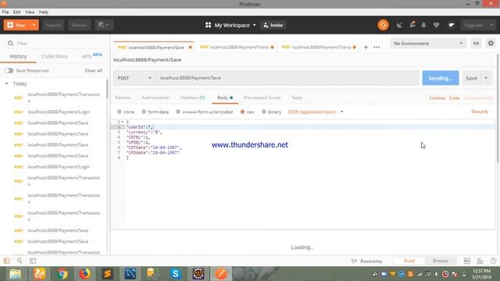Switch to Browse mode
This screenshot has height=281, width=500.
pos(440,261)
